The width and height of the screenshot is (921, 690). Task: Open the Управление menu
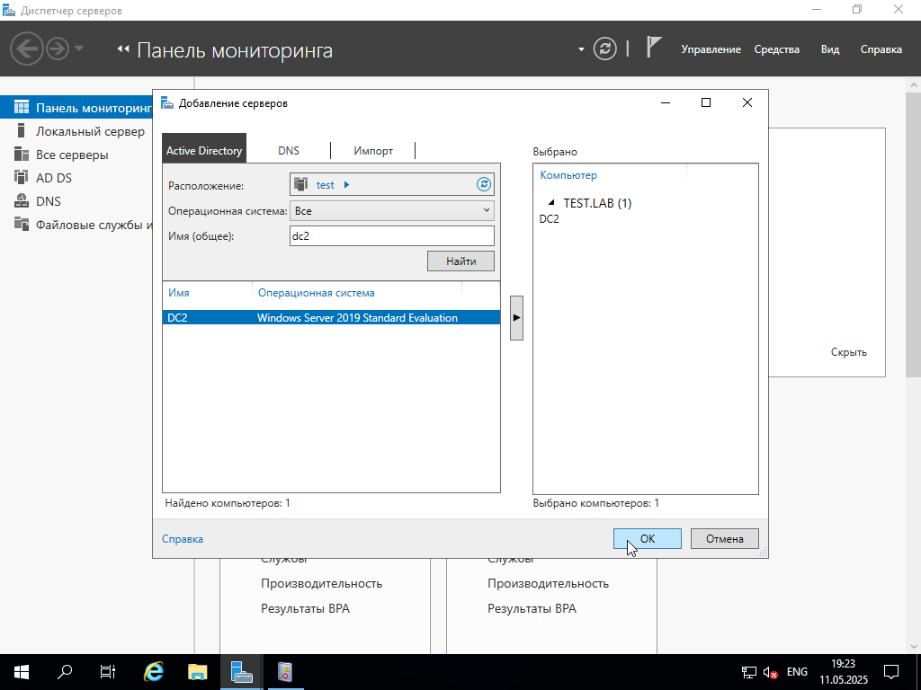[711, 49]
